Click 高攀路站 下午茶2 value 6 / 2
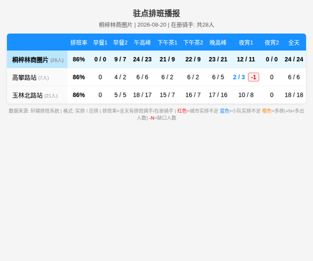The image size is (313, 261). tap(193, 77)
